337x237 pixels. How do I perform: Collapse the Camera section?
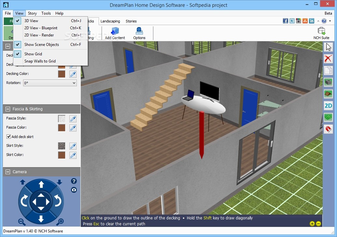(8, 172)
